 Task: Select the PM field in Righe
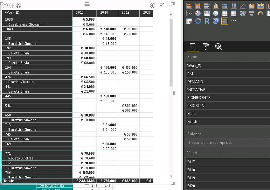tap(228, 74)
